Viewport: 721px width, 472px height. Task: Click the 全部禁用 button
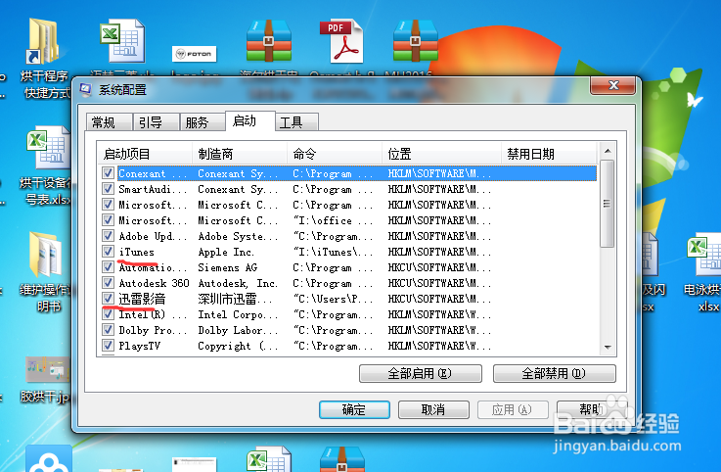(x=554, y=373)
